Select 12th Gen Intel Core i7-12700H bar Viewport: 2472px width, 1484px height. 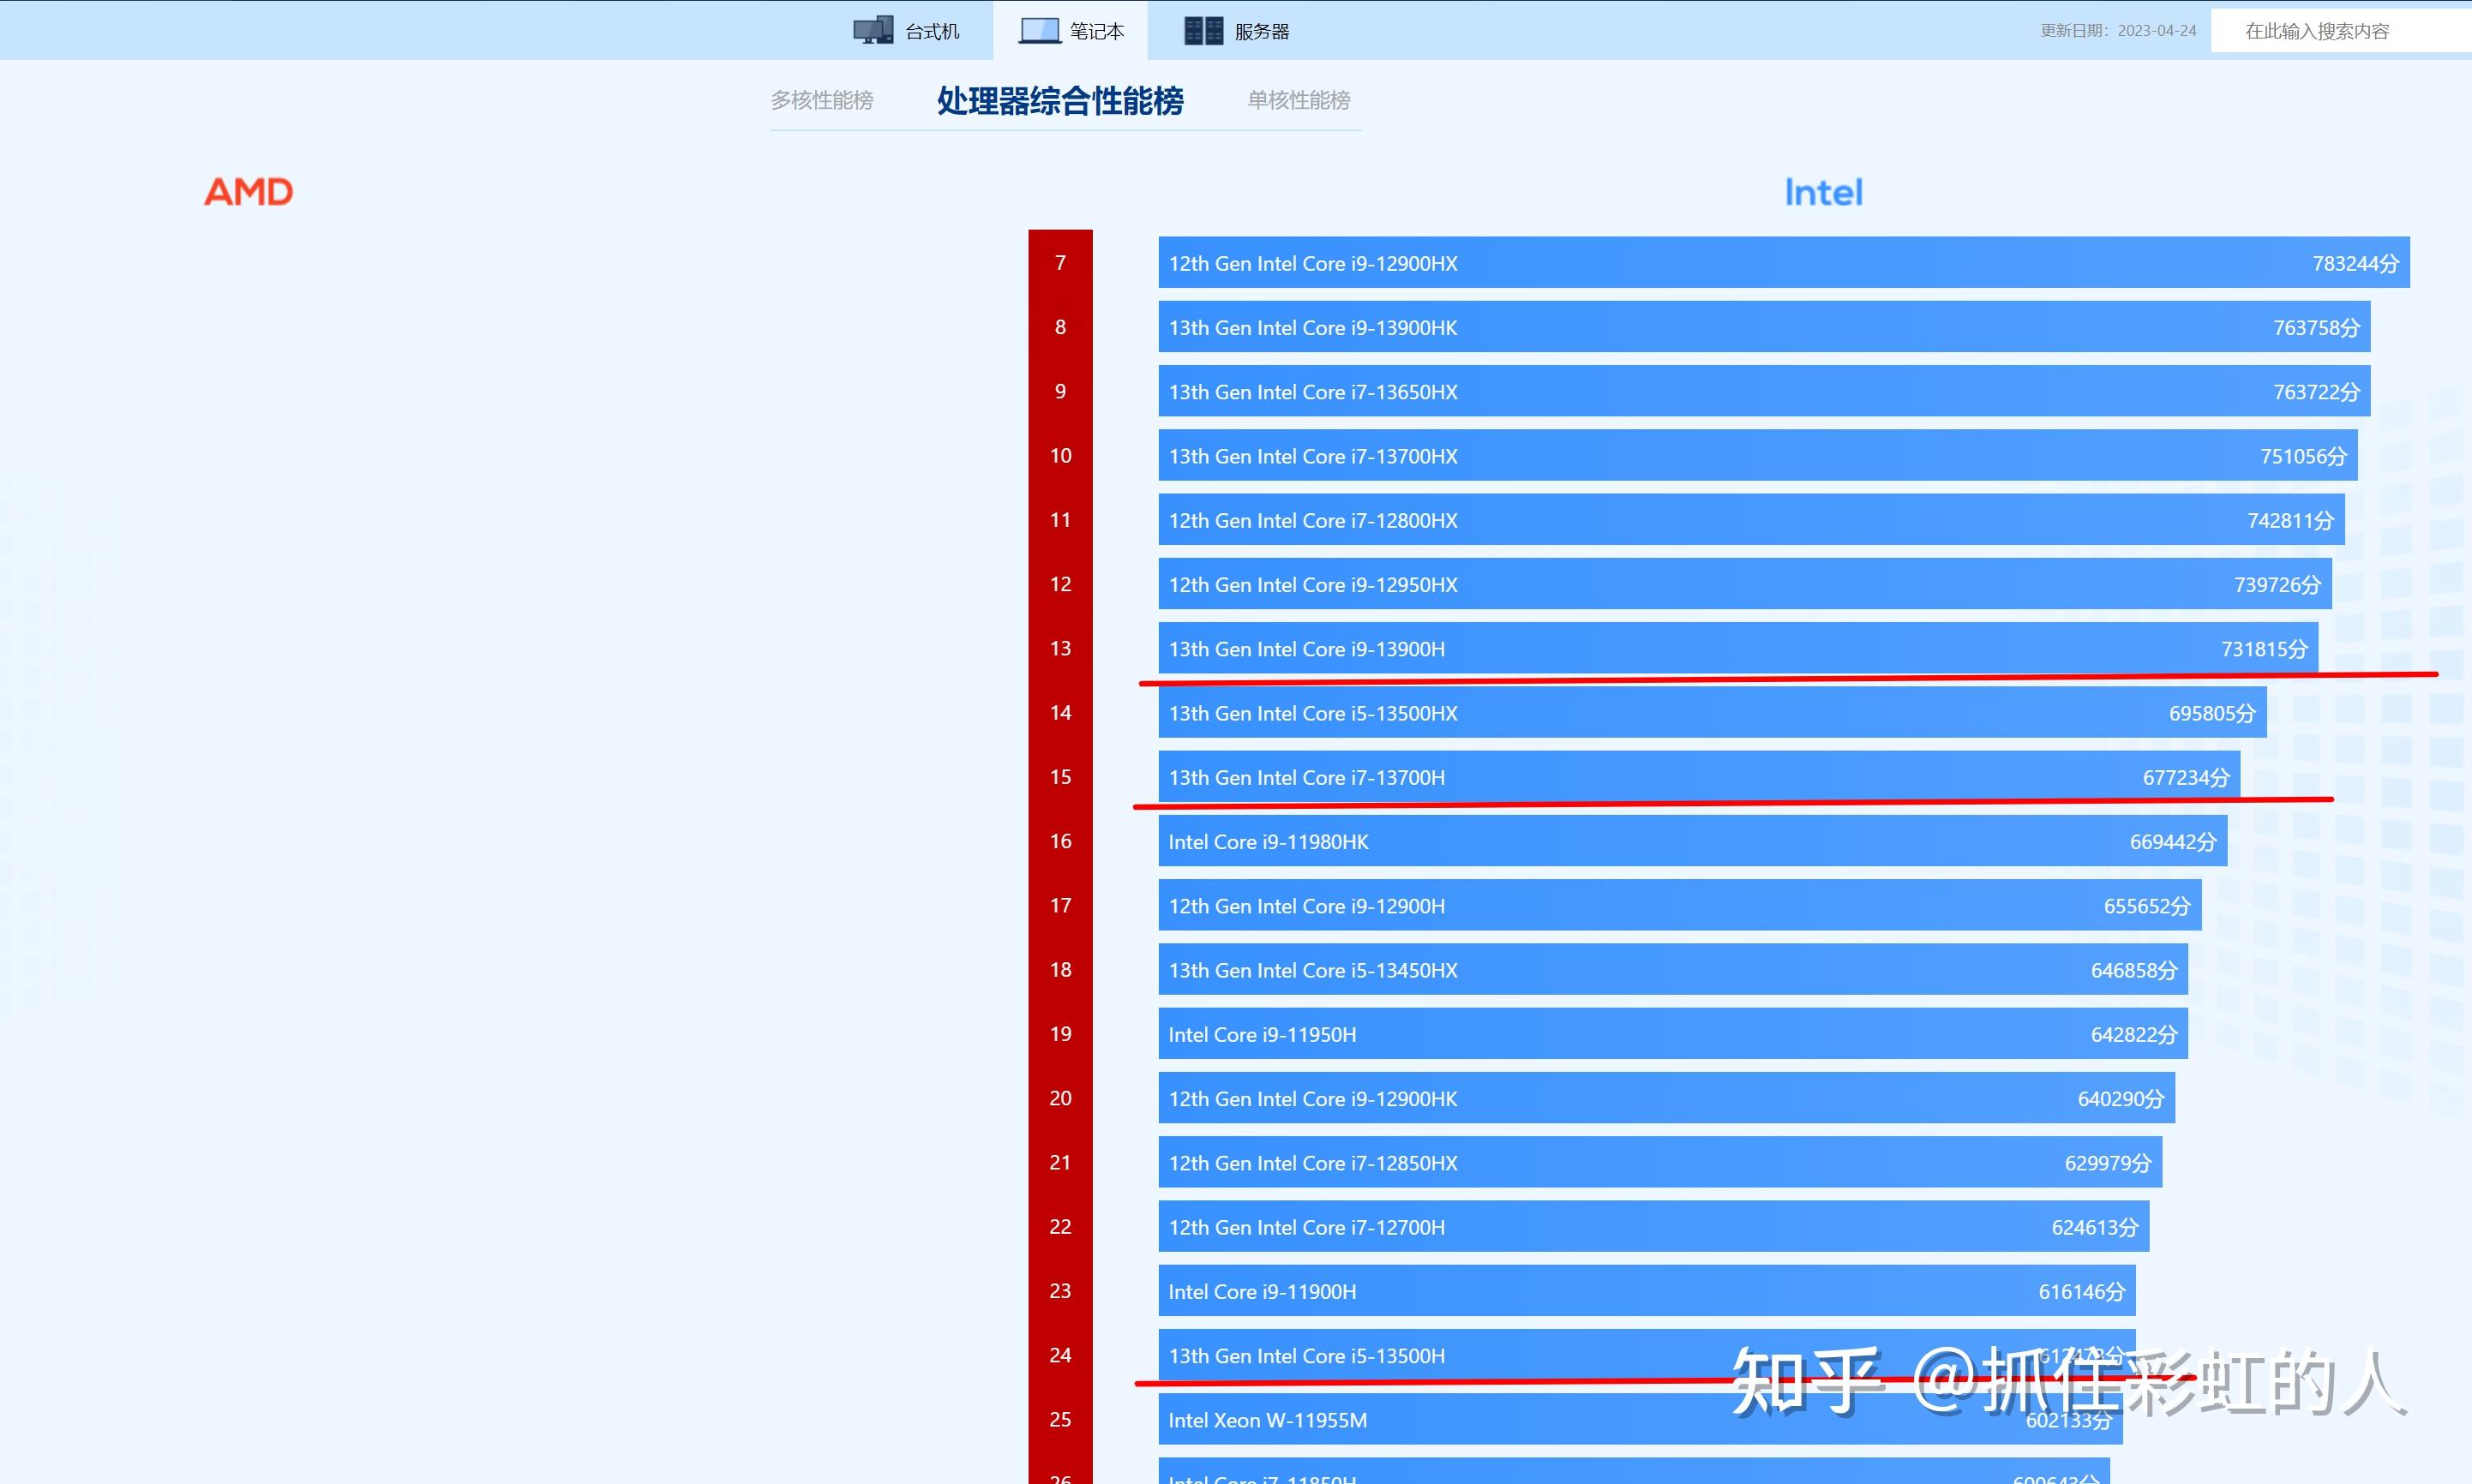1653,1227
